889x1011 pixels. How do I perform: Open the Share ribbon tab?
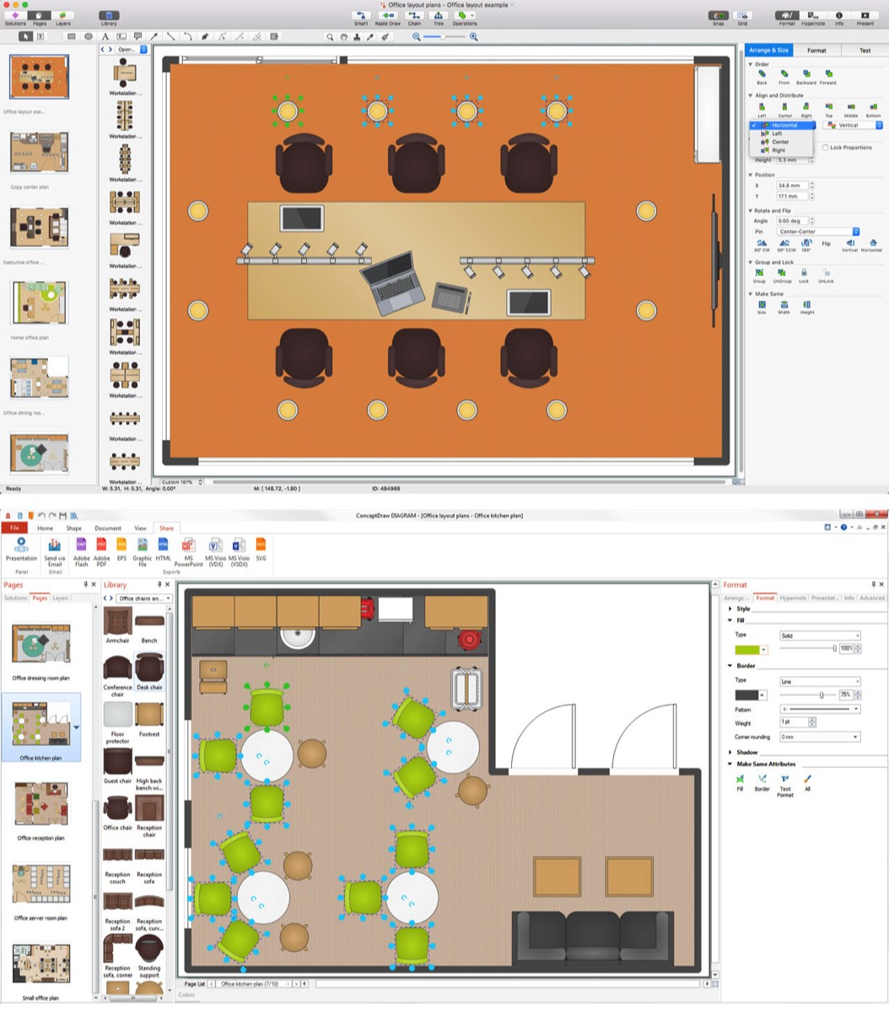(166, 528)
